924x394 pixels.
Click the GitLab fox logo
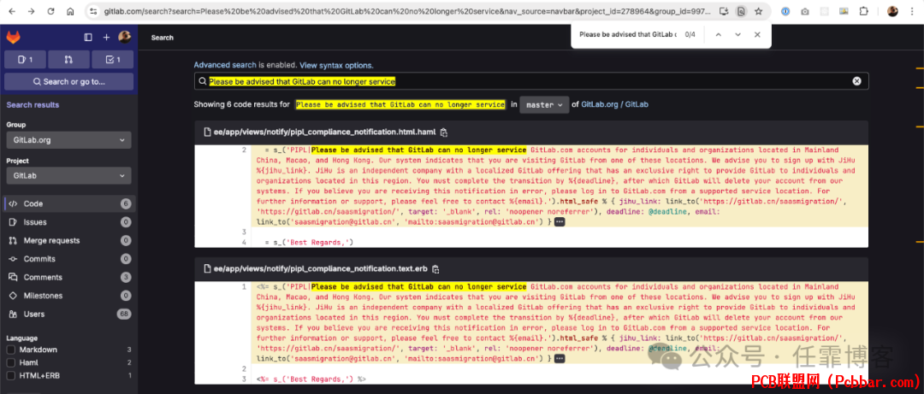click(13, 37)
